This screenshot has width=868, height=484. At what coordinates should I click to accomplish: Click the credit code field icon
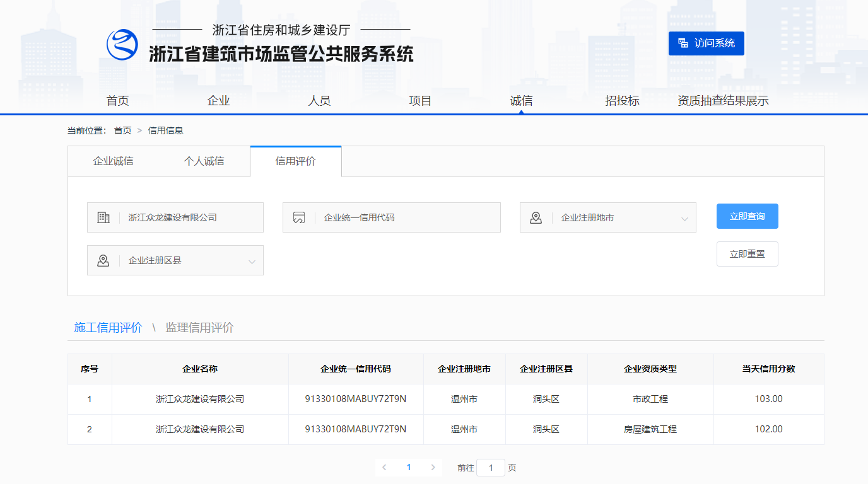click(x=299, y=217)
